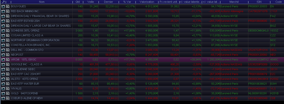This screenshot has height=104, width=284.
Task: Sort by the Valorisation column header
Action: (x=147, y=2)
